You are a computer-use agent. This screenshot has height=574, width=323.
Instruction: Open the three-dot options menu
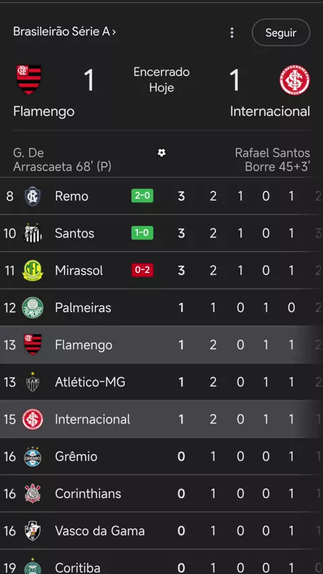click(x=231, y=32)
